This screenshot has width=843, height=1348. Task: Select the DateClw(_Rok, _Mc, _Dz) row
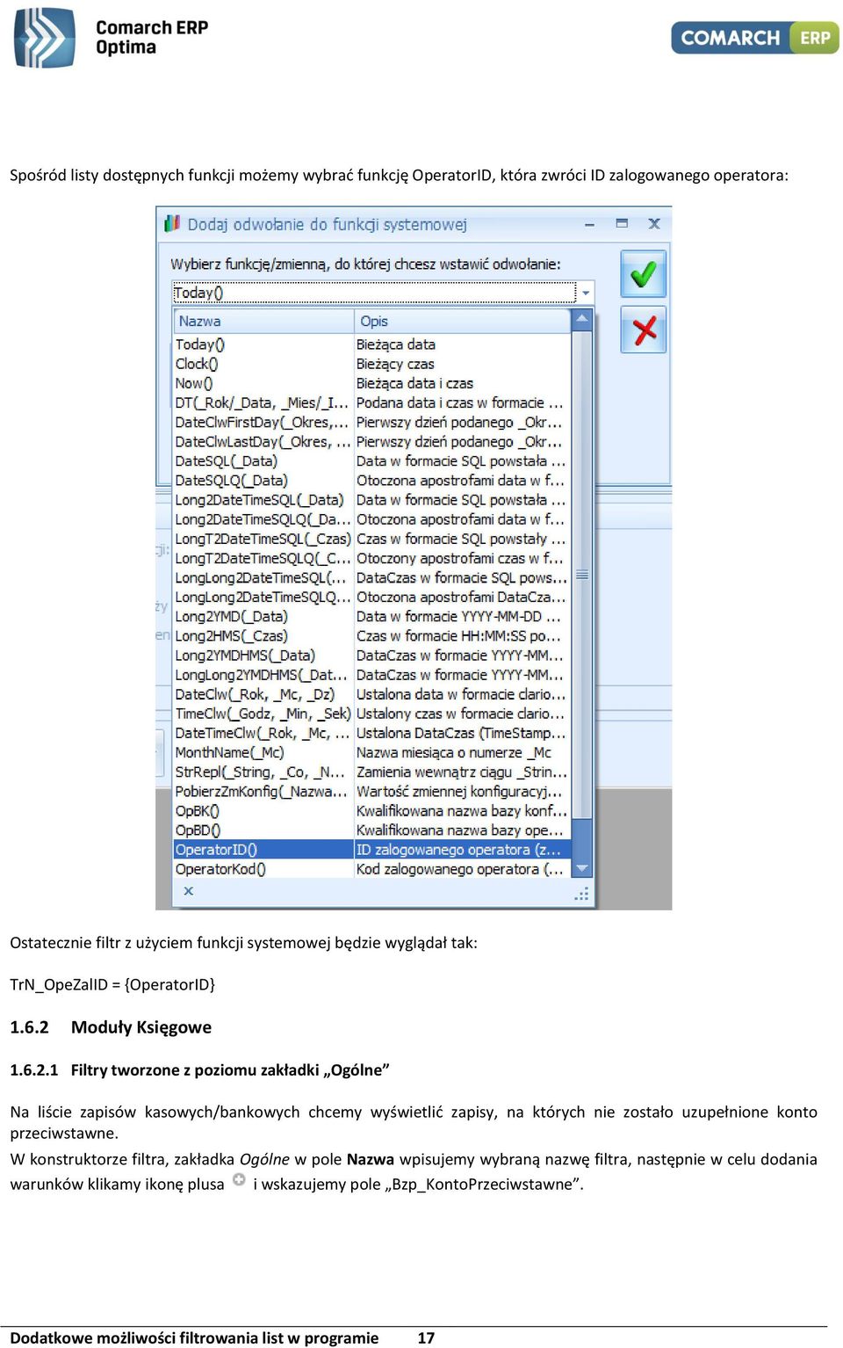[372, 694]
